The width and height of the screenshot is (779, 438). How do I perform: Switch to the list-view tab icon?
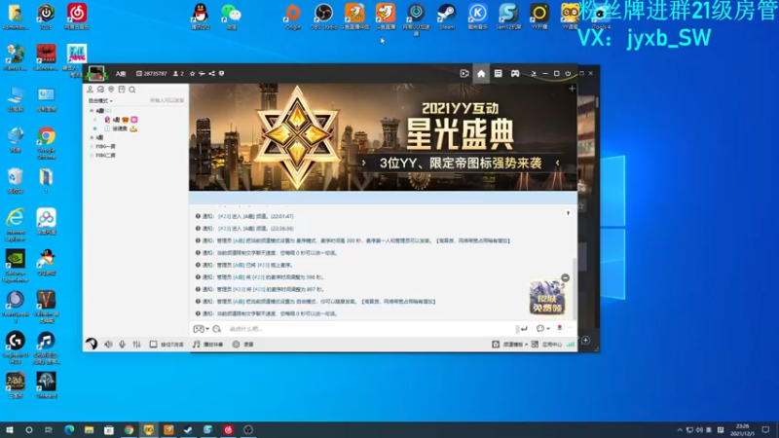point(498,74)
